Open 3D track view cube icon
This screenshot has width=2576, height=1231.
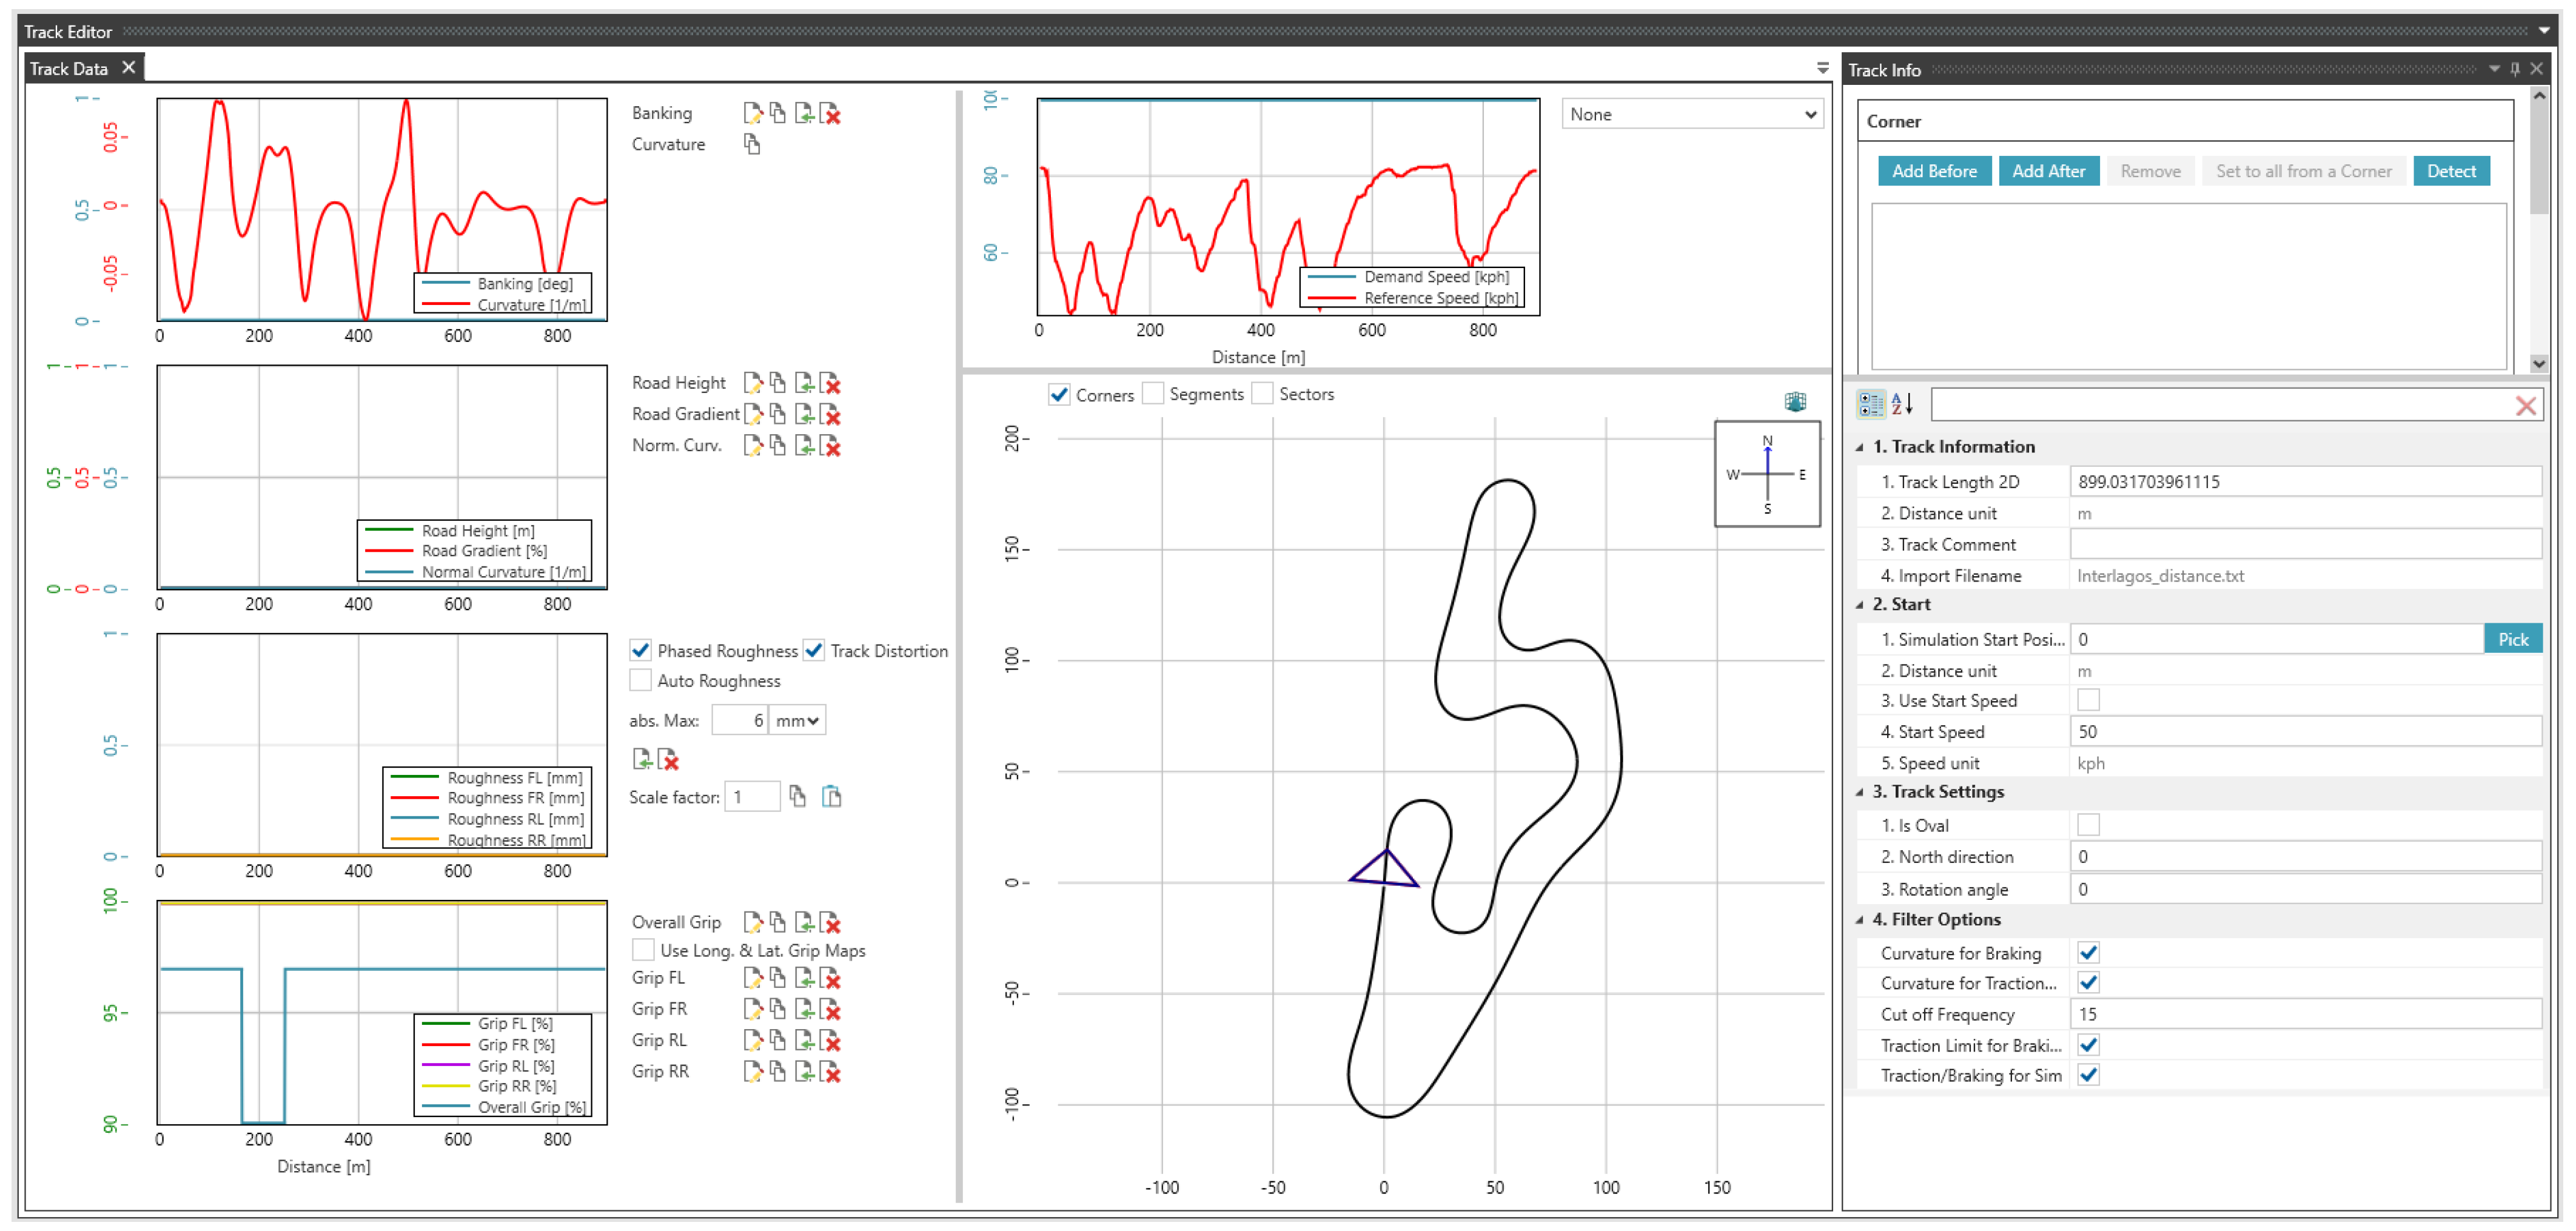click(x=1795, y=402)
